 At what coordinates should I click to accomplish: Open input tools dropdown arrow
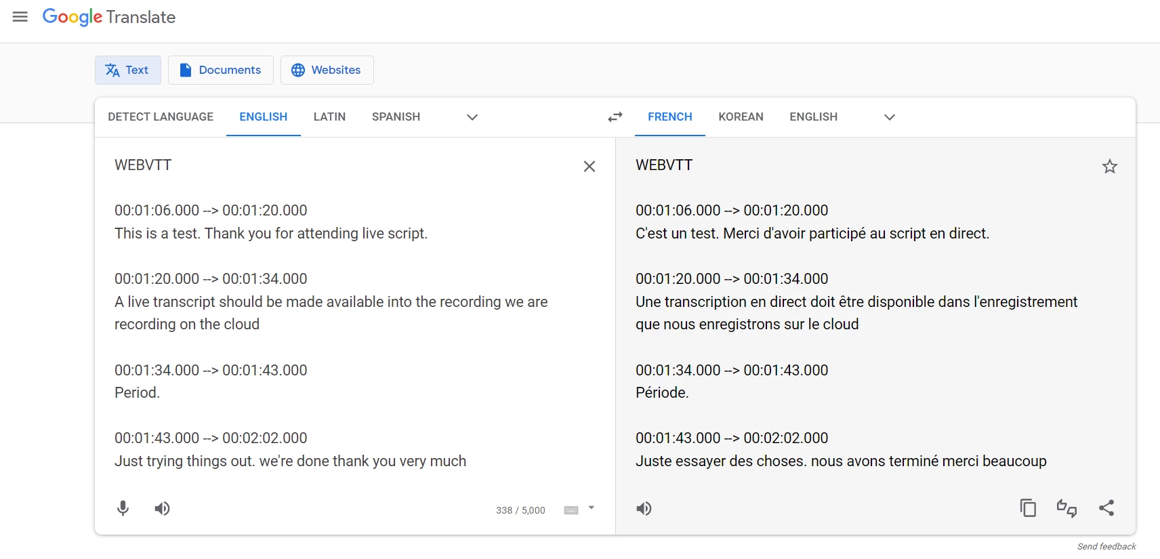[592, 508]
